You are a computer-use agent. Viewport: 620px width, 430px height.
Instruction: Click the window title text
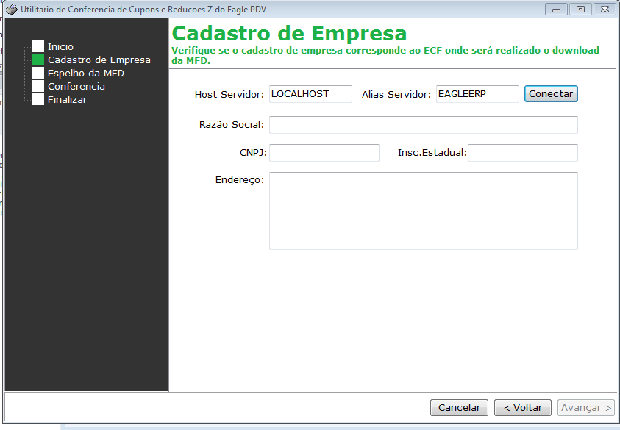pos(143,10)
